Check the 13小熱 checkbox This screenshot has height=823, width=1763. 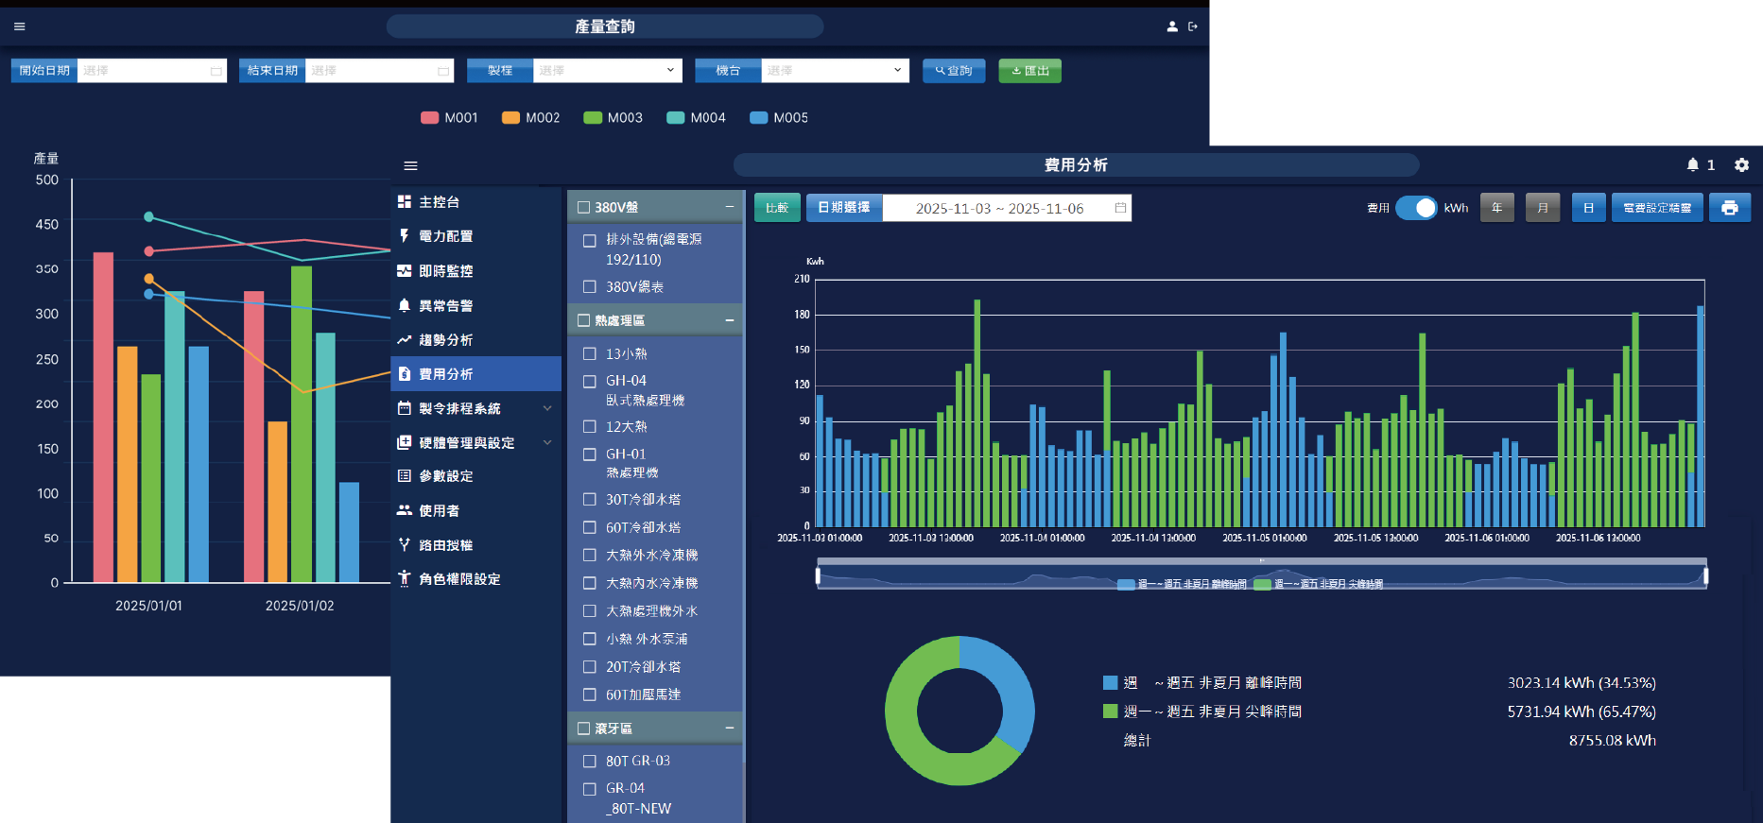(590, 353)
